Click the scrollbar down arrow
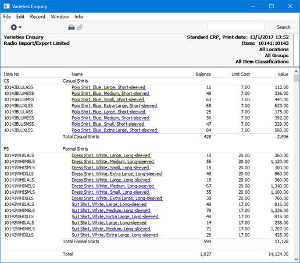300x263 pixels. point(296,259)
